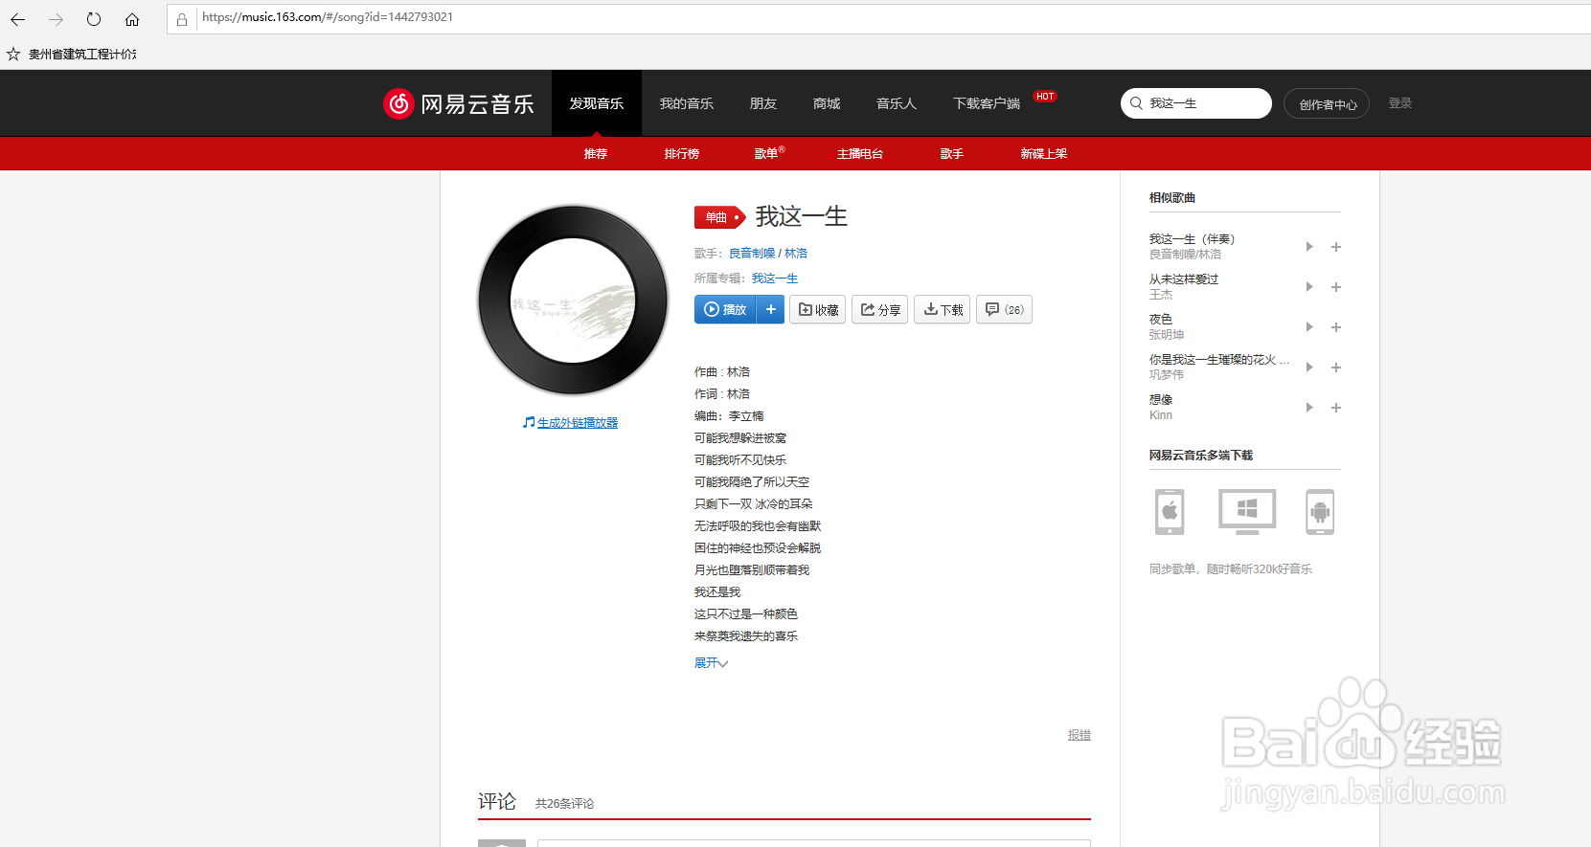Add 夜色 to playlist
1591x847 pixels.
(x=1336, y=327)
